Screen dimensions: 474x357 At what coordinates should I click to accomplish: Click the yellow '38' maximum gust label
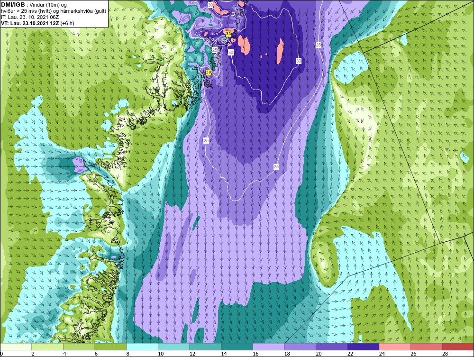228,34
